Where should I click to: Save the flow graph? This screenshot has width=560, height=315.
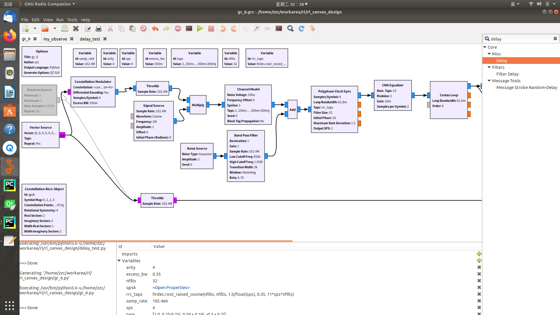[64, 28]
